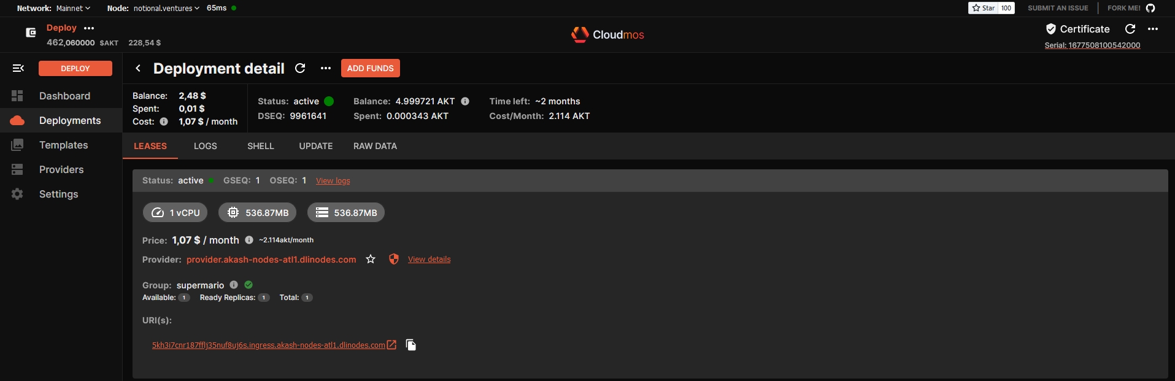
Task: Click the ADD FUNDS button
Action: point(371,68)
